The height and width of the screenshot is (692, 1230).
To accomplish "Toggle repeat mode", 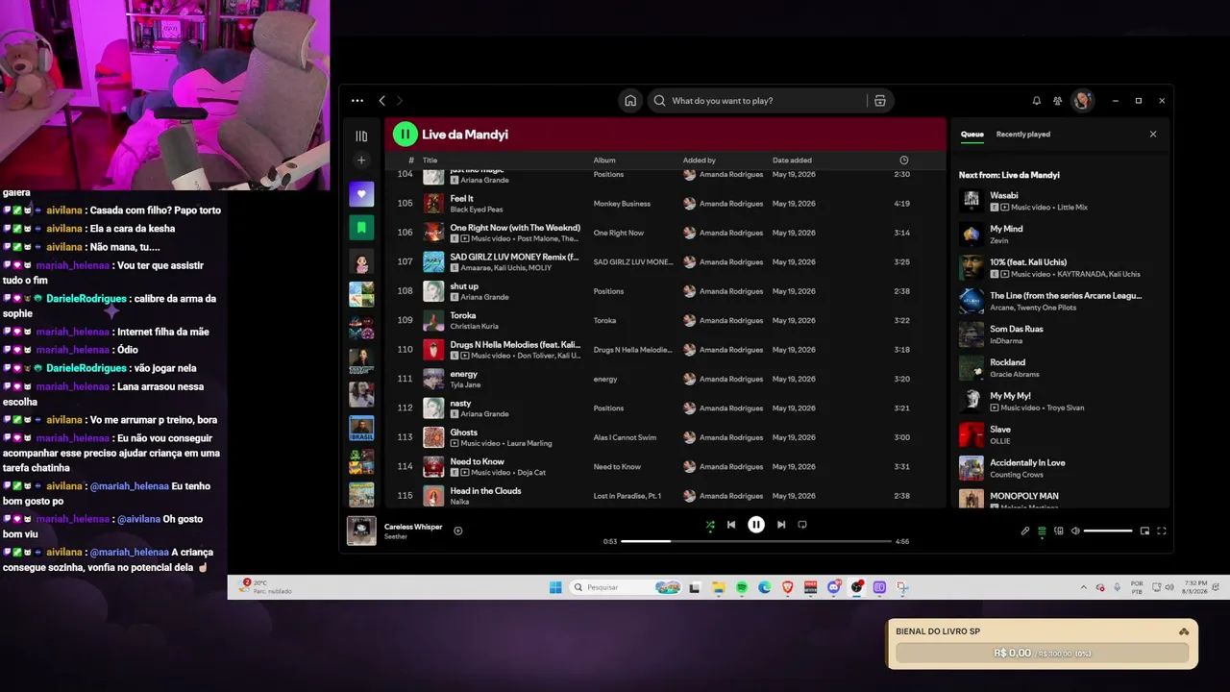I will [802, 525].
